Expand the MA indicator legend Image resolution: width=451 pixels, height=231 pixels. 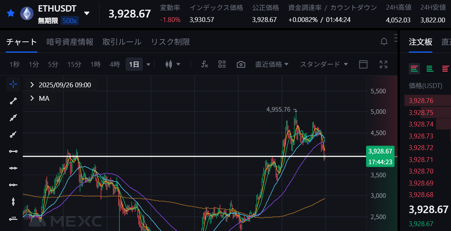(33, 99)
